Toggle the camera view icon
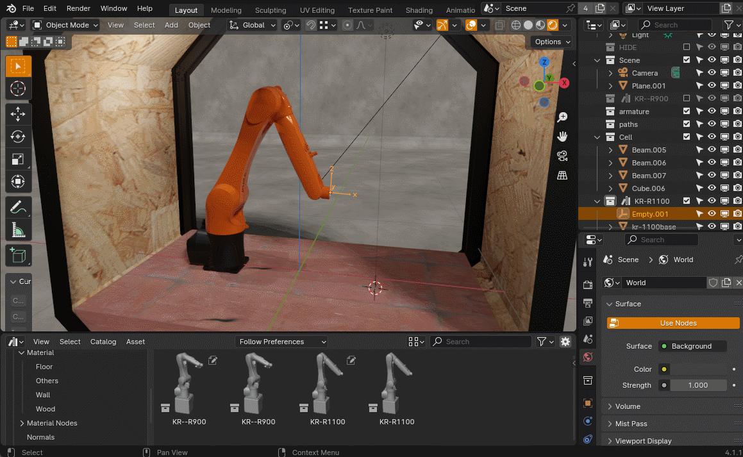 click(x=562, y=156)
